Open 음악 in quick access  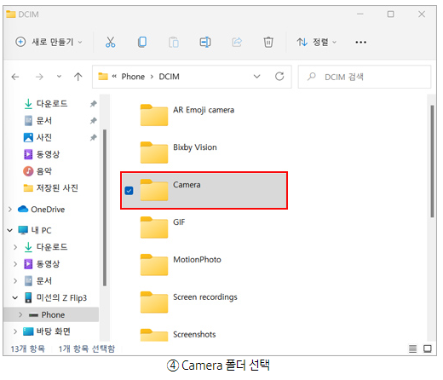pos(37,171)
